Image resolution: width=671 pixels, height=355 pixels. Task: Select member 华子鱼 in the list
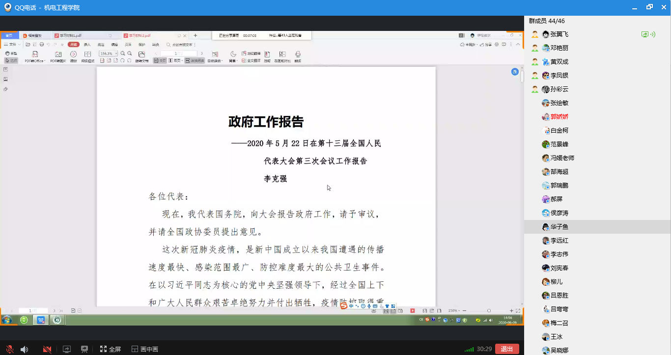click(x=559, y=227)
